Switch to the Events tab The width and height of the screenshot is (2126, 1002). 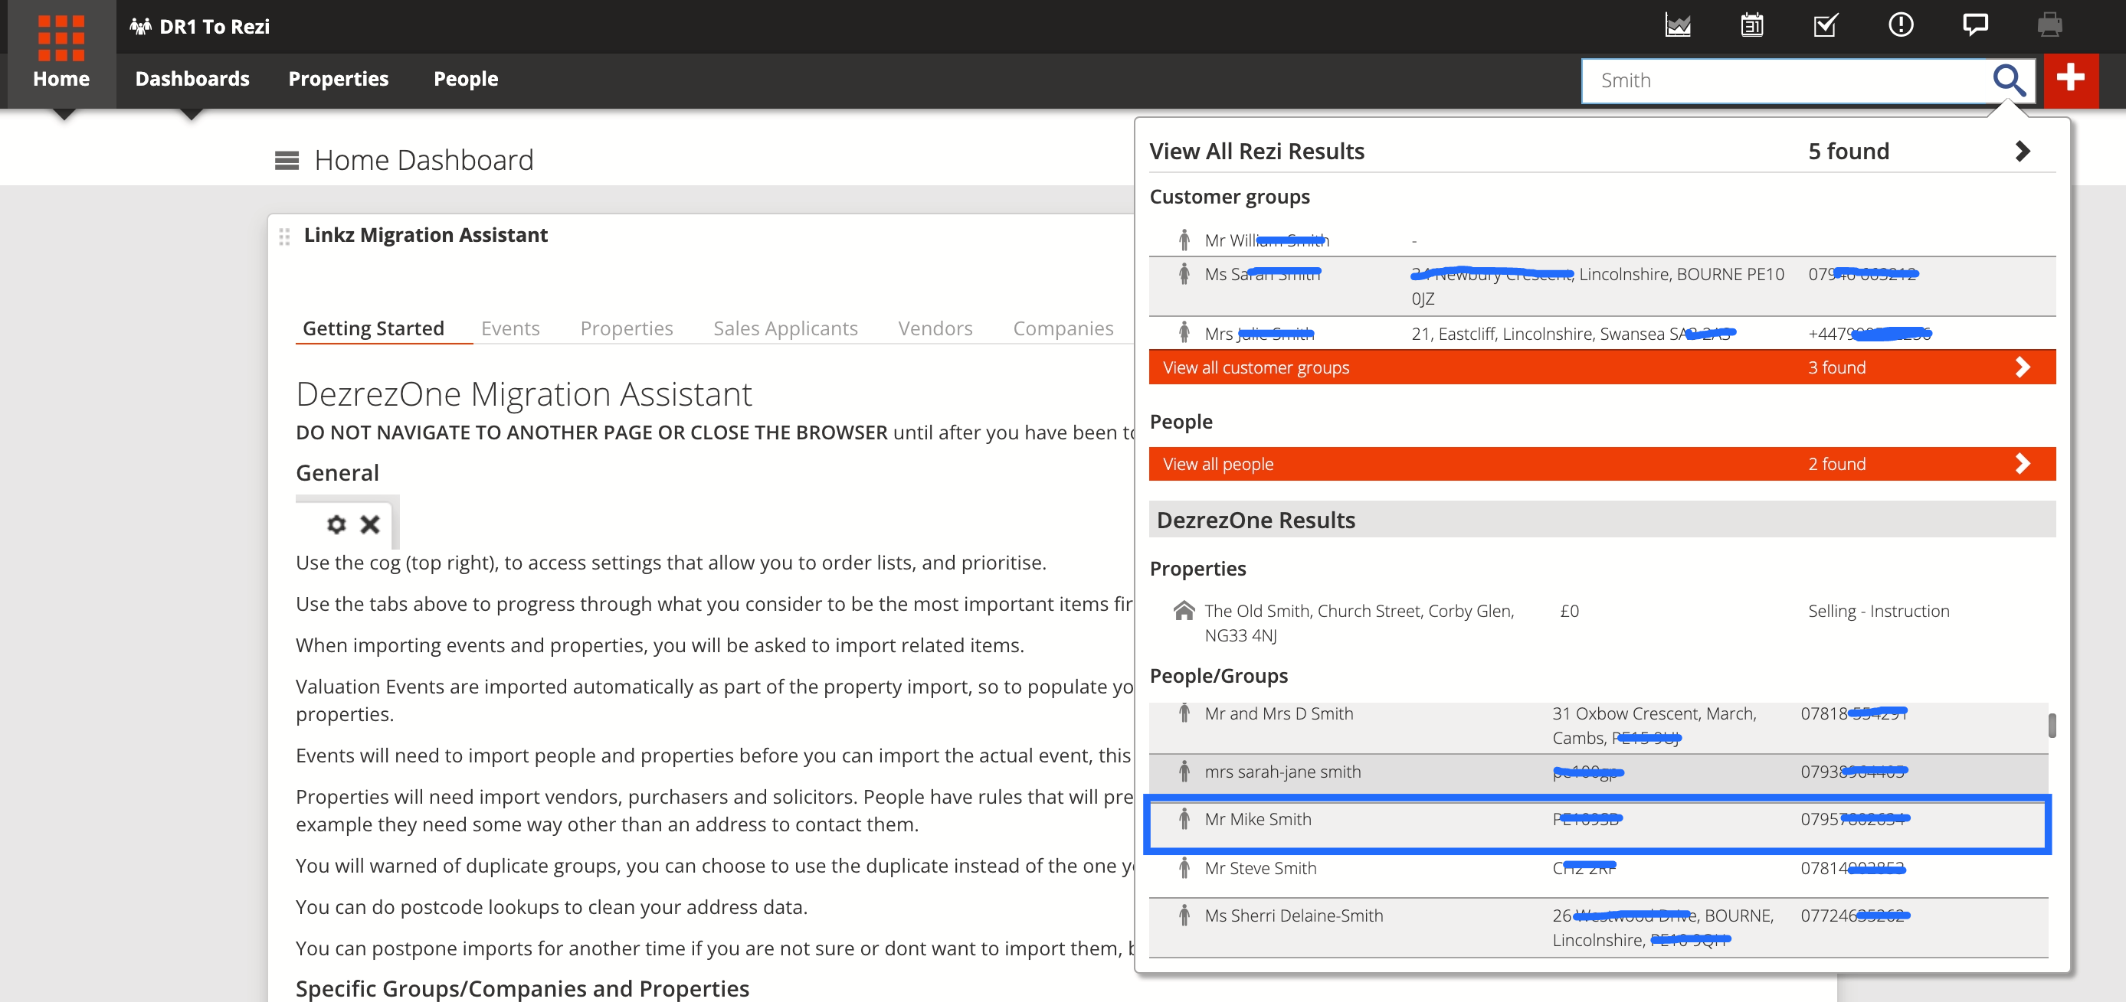[x=510, y=328]
